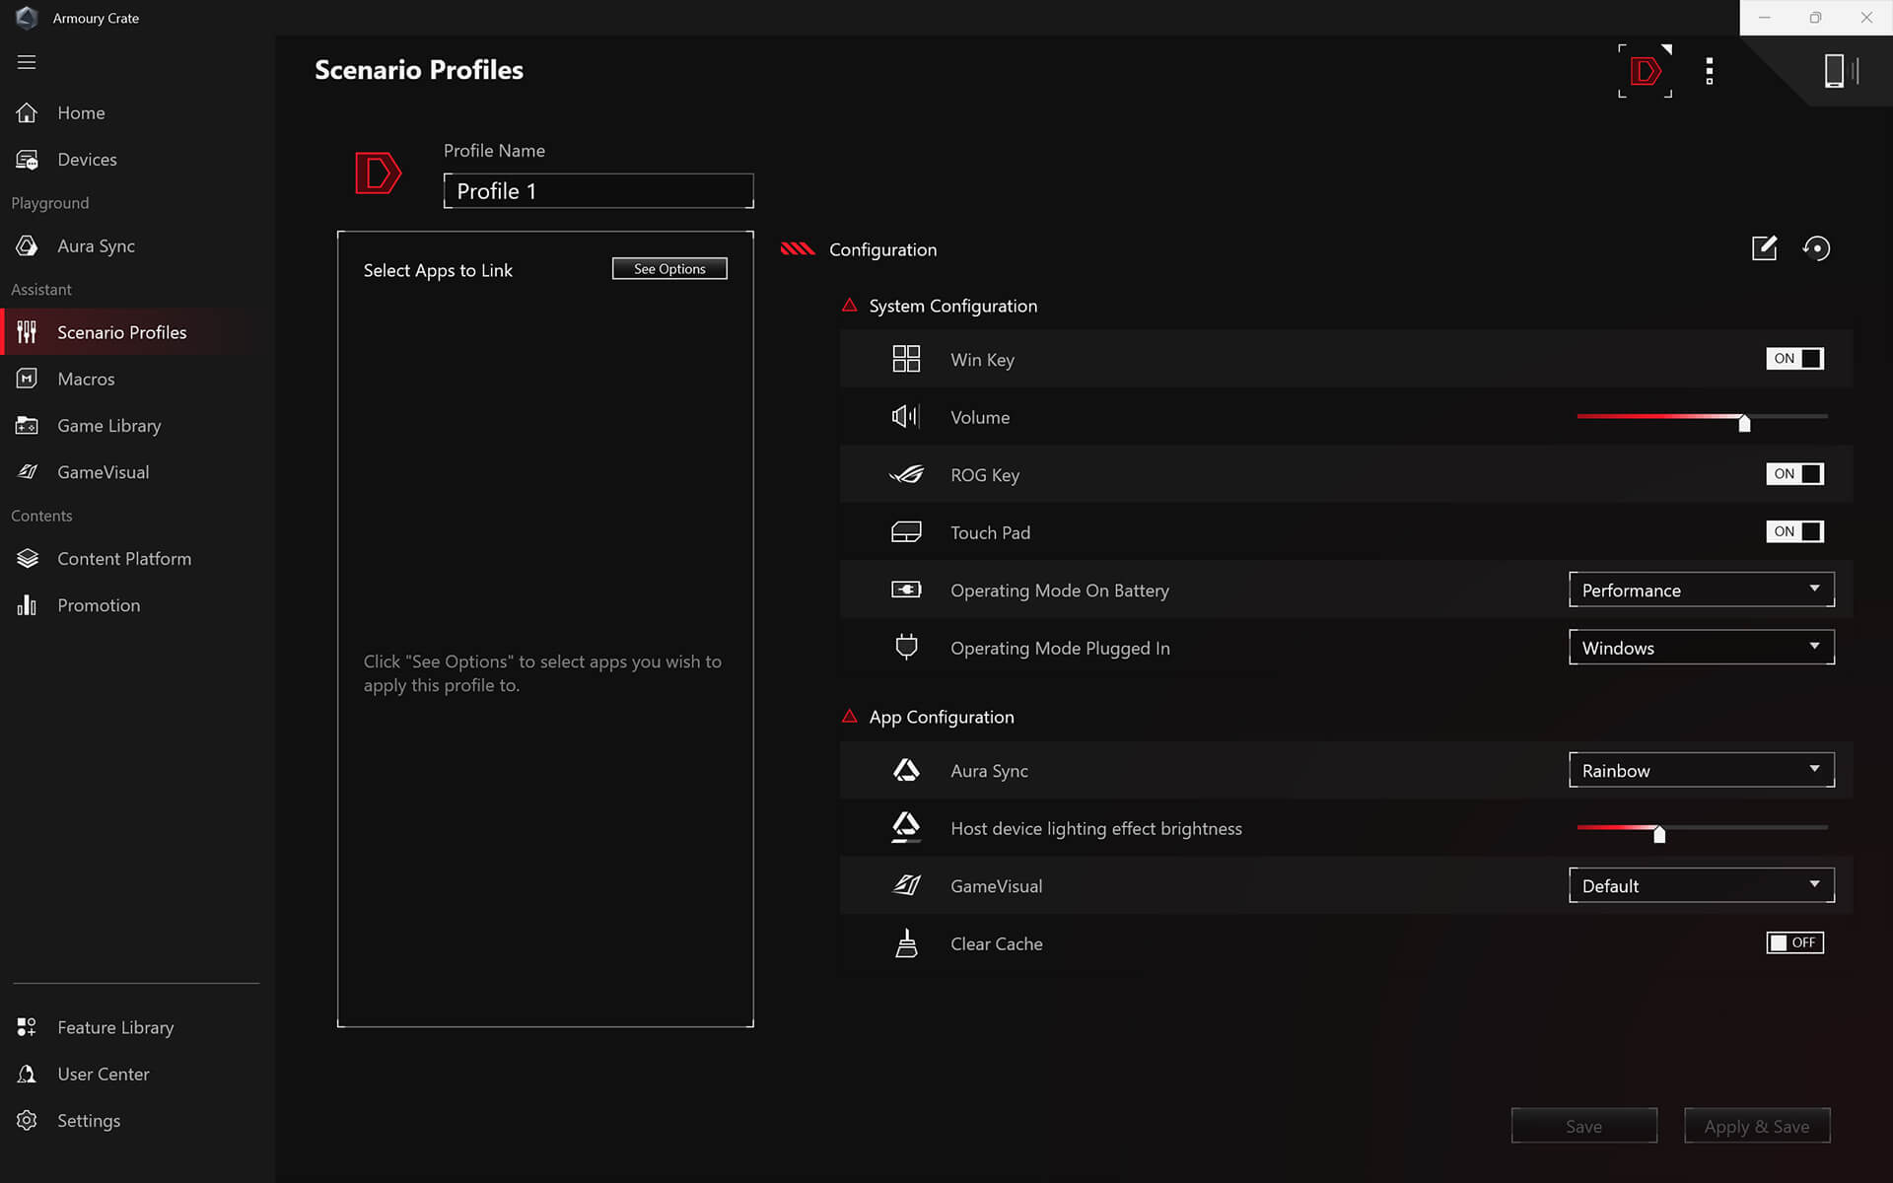Click the Volume speaker icon
The image size is (1893, 1183).
point(906,417)
